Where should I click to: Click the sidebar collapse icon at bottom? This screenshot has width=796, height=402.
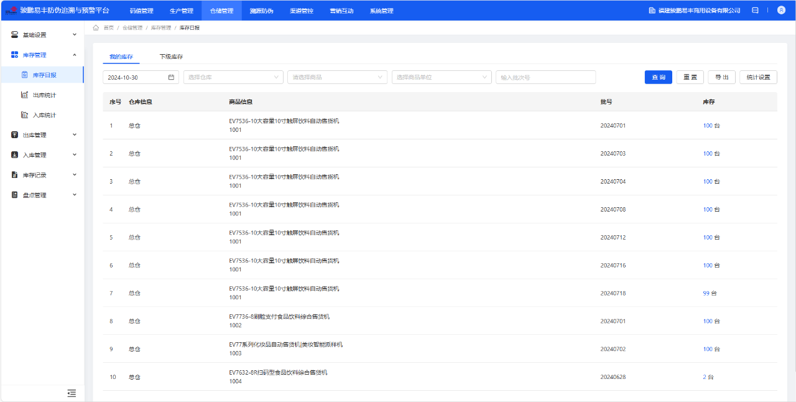[x=72, y=393]
